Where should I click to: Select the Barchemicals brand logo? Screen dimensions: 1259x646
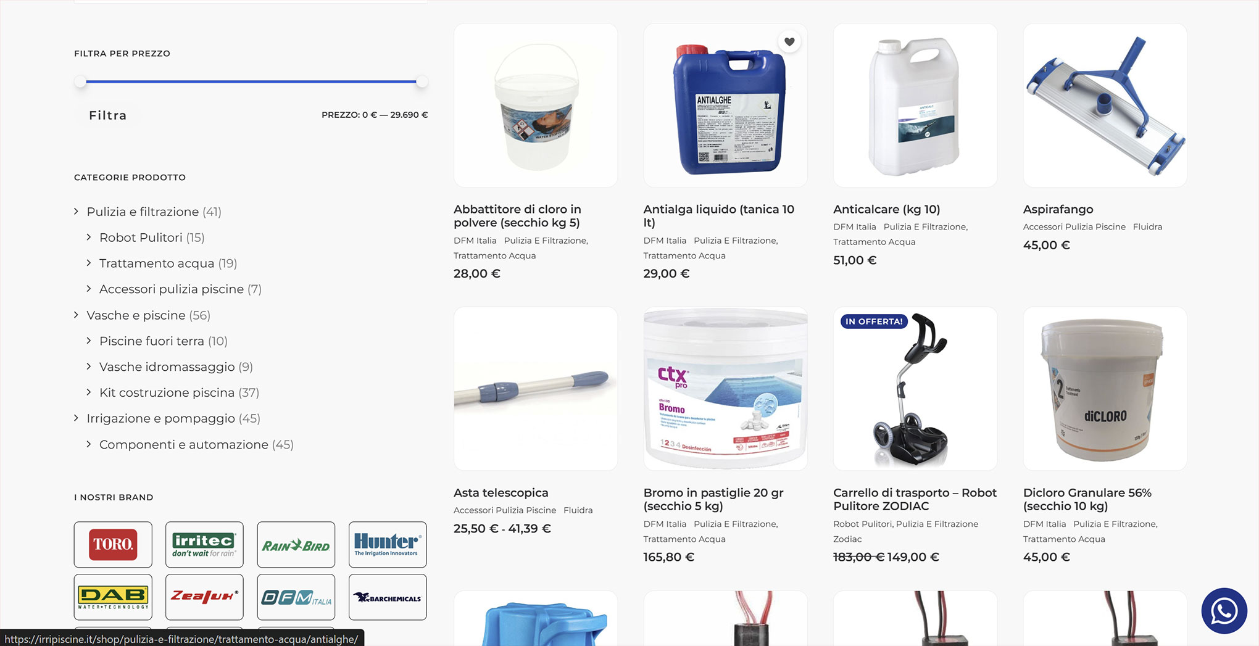point(388,597)
